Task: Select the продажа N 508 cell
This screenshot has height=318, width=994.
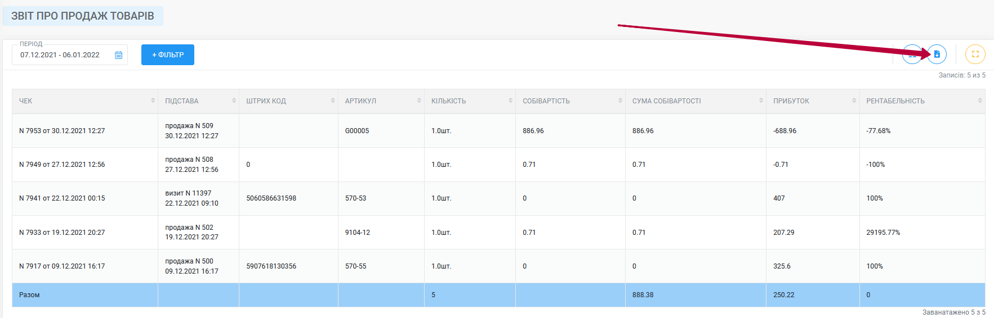Action: tap(198, 165)
